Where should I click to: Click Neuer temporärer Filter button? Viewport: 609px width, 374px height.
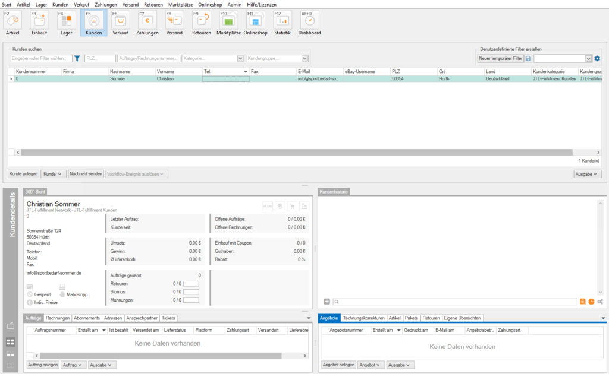(500, 59)
